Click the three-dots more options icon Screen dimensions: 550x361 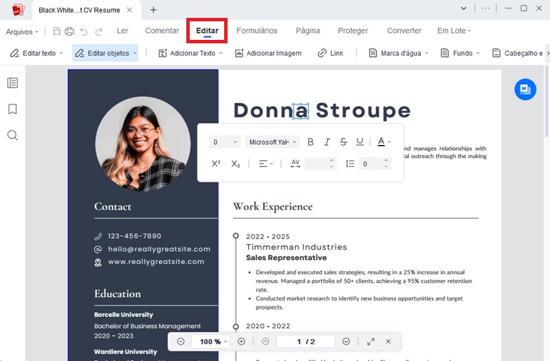click(x=485, y=8)
